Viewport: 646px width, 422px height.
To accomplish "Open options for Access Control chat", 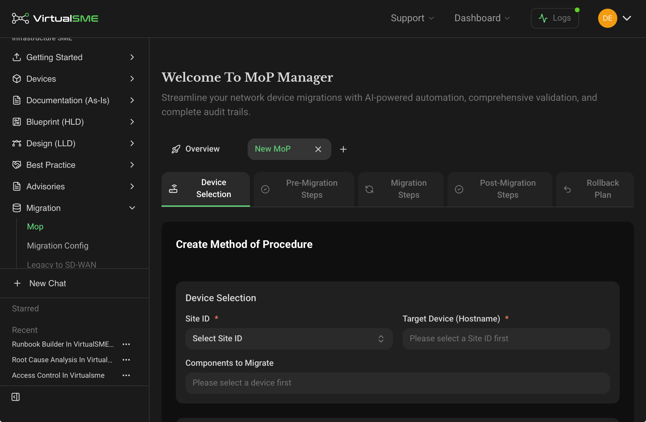I will tap(126, 375).
